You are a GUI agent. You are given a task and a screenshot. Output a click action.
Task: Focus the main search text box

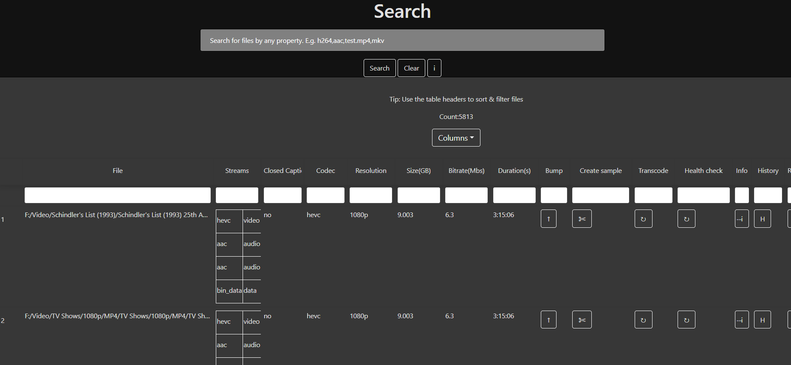click(402, 40)
